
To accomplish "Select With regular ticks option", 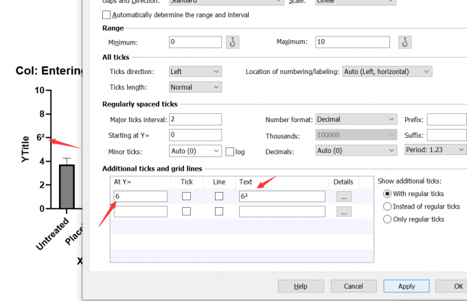I will tap(387, 194).
